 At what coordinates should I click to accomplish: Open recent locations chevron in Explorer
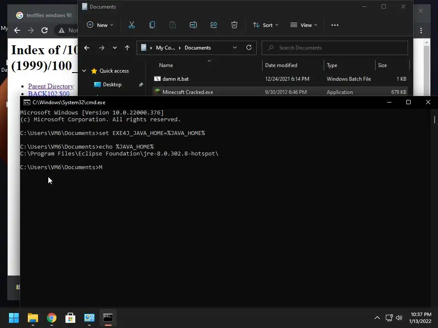click(x=115, y=48)
